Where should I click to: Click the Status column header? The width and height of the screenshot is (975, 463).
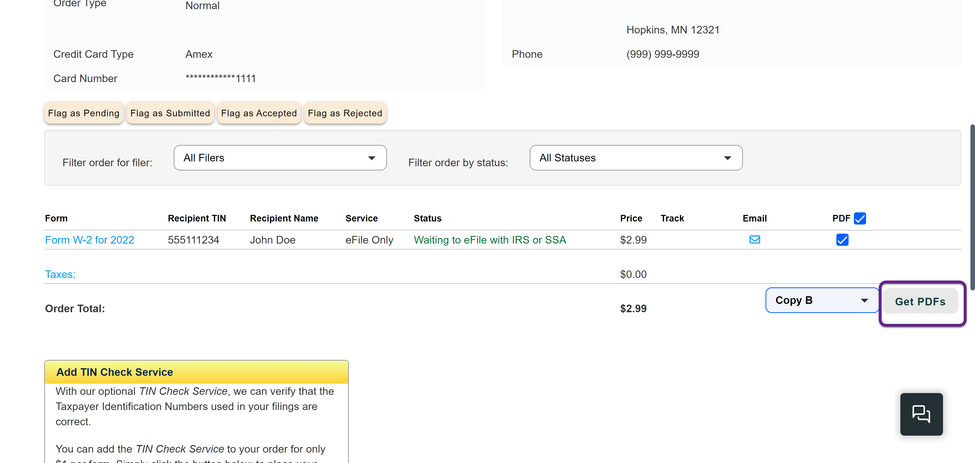pyautogui.click(x=427, y=219)
